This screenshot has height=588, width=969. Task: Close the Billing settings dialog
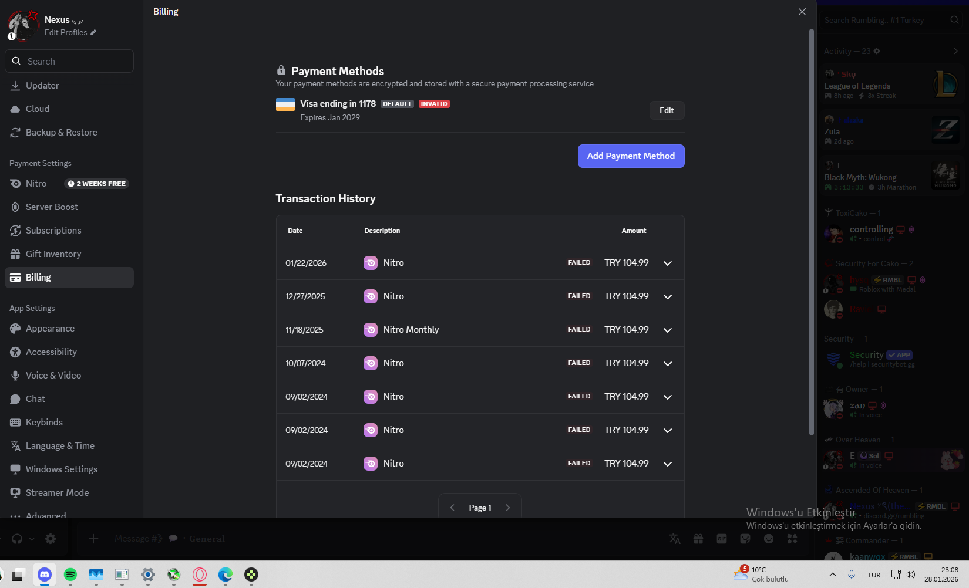802,12
